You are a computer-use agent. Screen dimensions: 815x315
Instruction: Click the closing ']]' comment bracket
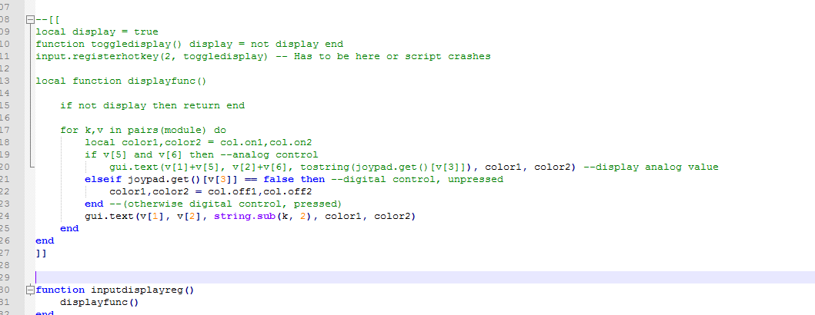click(x=41, y=254)
